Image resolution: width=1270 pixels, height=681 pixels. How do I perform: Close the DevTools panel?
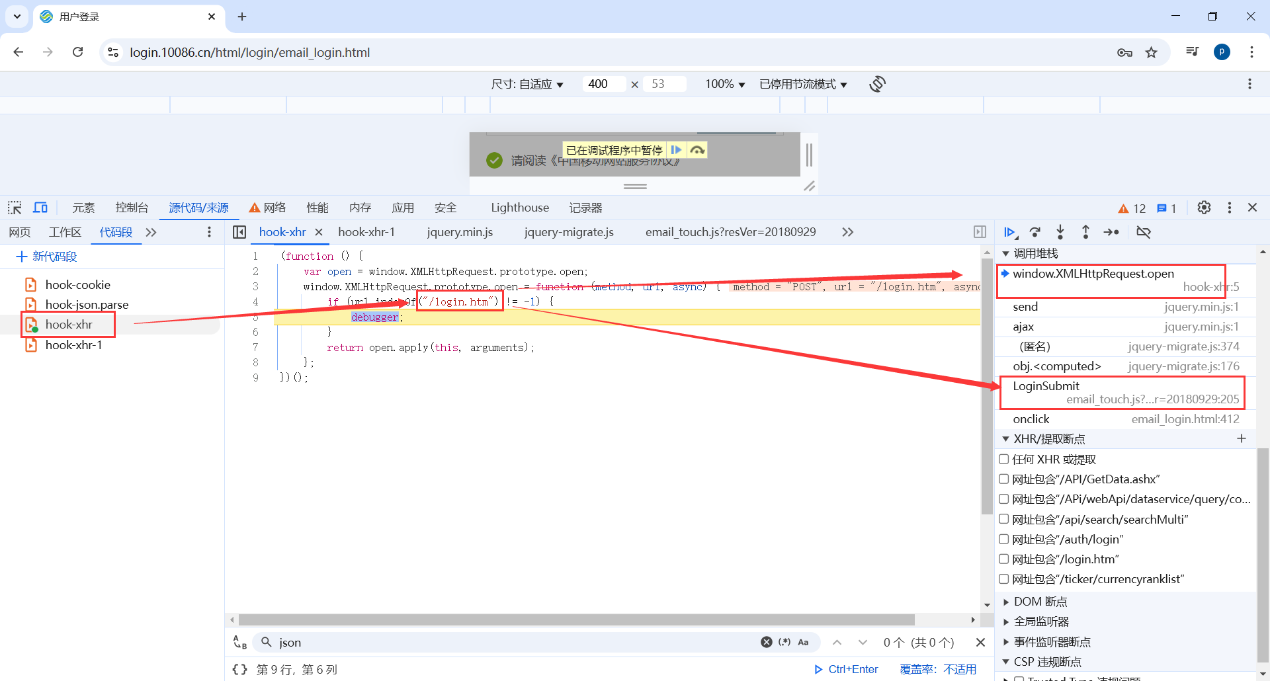[1252, 208]
